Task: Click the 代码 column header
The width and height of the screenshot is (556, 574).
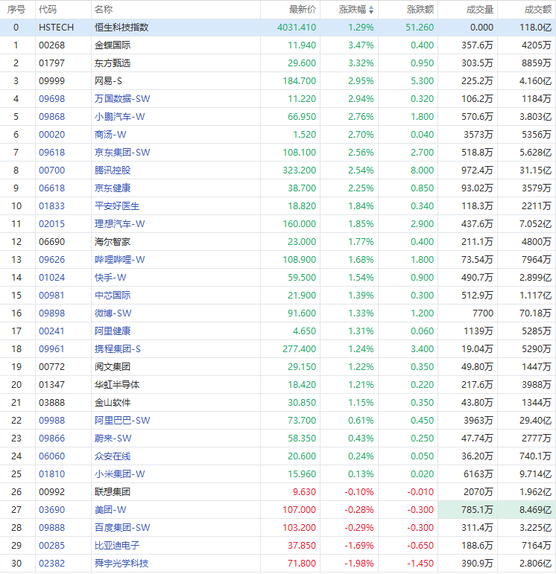Action: click(x=48, y=10)
